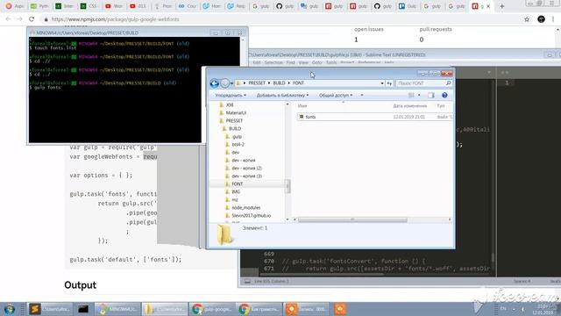The height and width of the screenshot is (316, 561).
Task: Bookmark this page with the star icon
Action: point(527,19)
